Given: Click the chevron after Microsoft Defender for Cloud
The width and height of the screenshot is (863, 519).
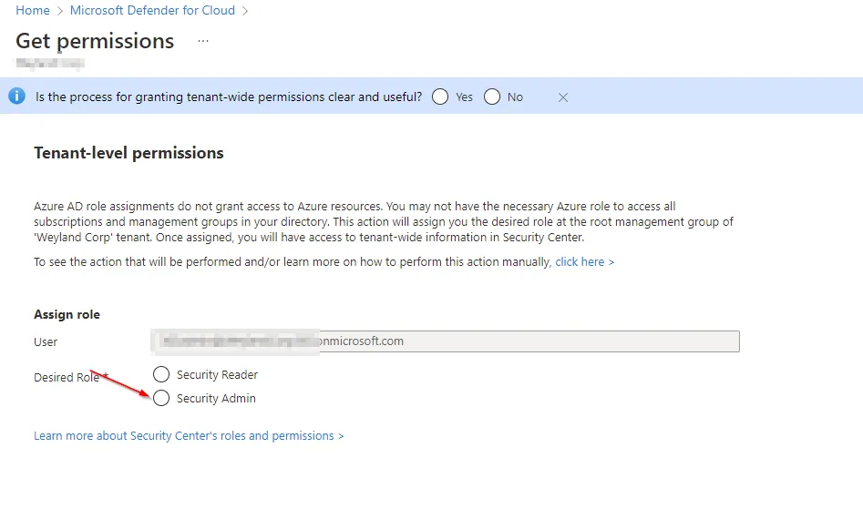Looking at the screenshot, I should pyautogui.click(x=245, y=11).
